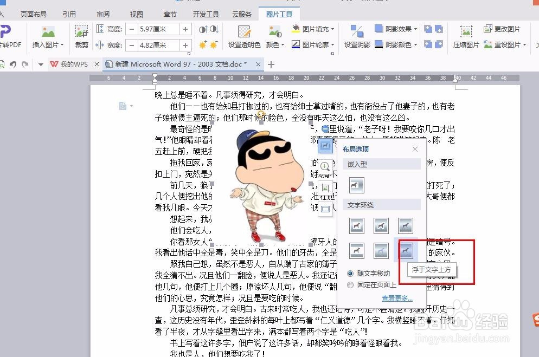Click the 裁剪 crop tool
Image resolution: width=539 pixels, height=357 pixels.
coord(82,36)
